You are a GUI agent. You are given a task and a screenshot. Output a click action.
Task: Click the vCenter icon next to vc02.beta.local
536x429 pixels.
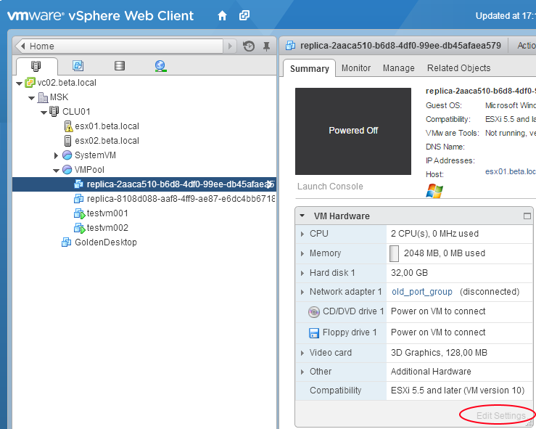coord(30,83)
